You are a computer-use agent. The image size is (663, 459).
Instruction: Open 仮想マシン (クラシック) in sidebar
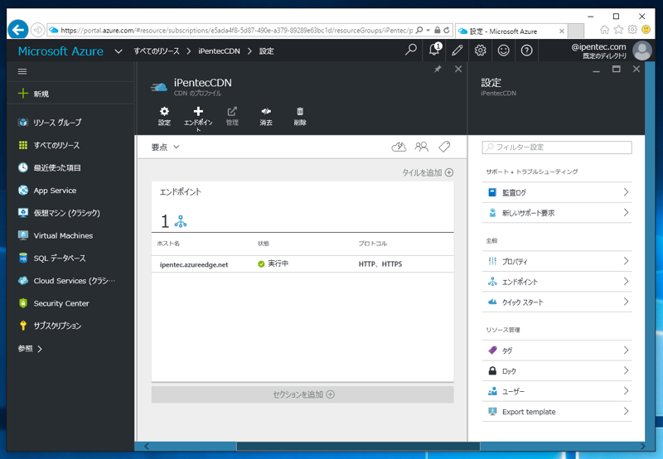(70, 213)
